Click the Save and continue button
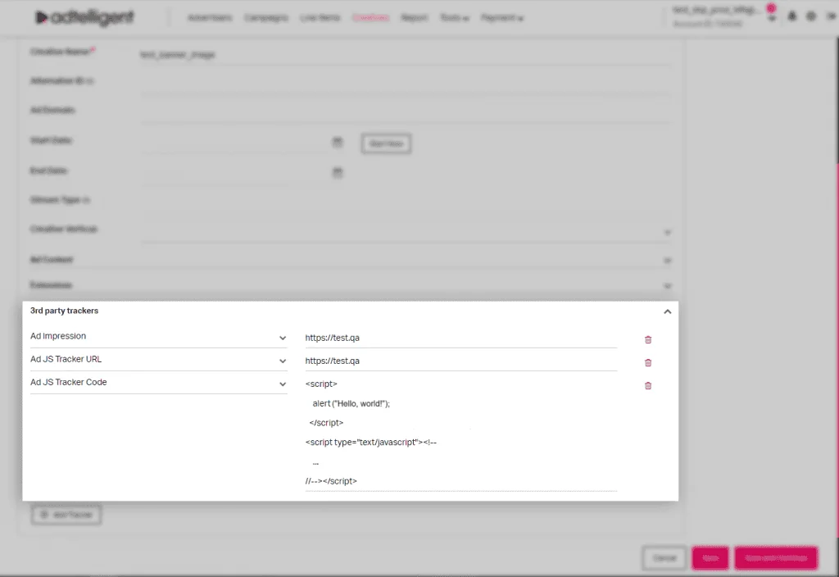This screenshot has height=577, width=839. pyautogui.click(x=776, y=557)
